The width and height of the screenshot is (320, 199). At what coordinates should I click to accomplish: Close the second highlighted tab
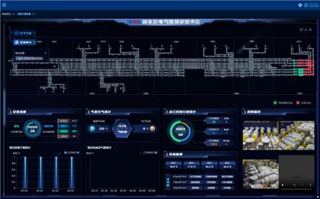34,14
